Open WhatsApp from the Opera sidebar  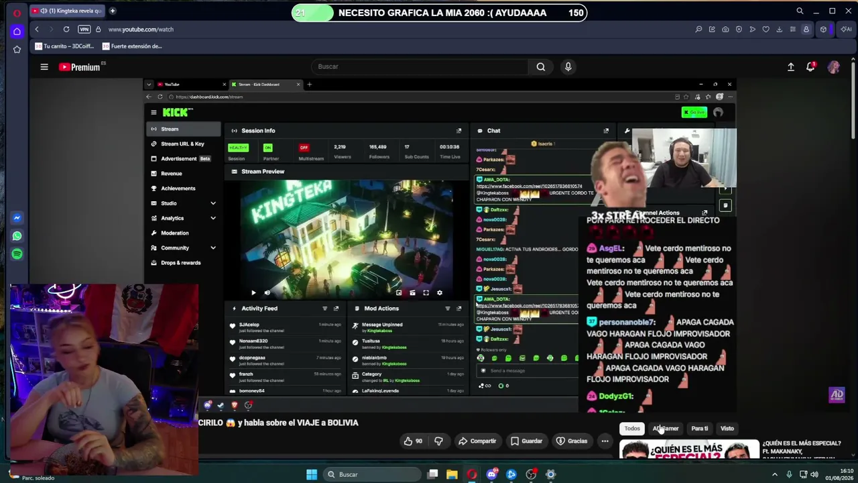point(17,236)
